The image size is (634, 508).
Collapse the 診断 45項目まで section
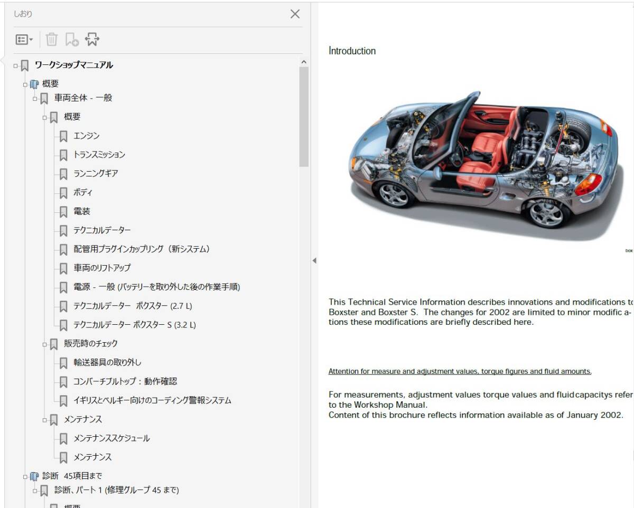point(25,476)
